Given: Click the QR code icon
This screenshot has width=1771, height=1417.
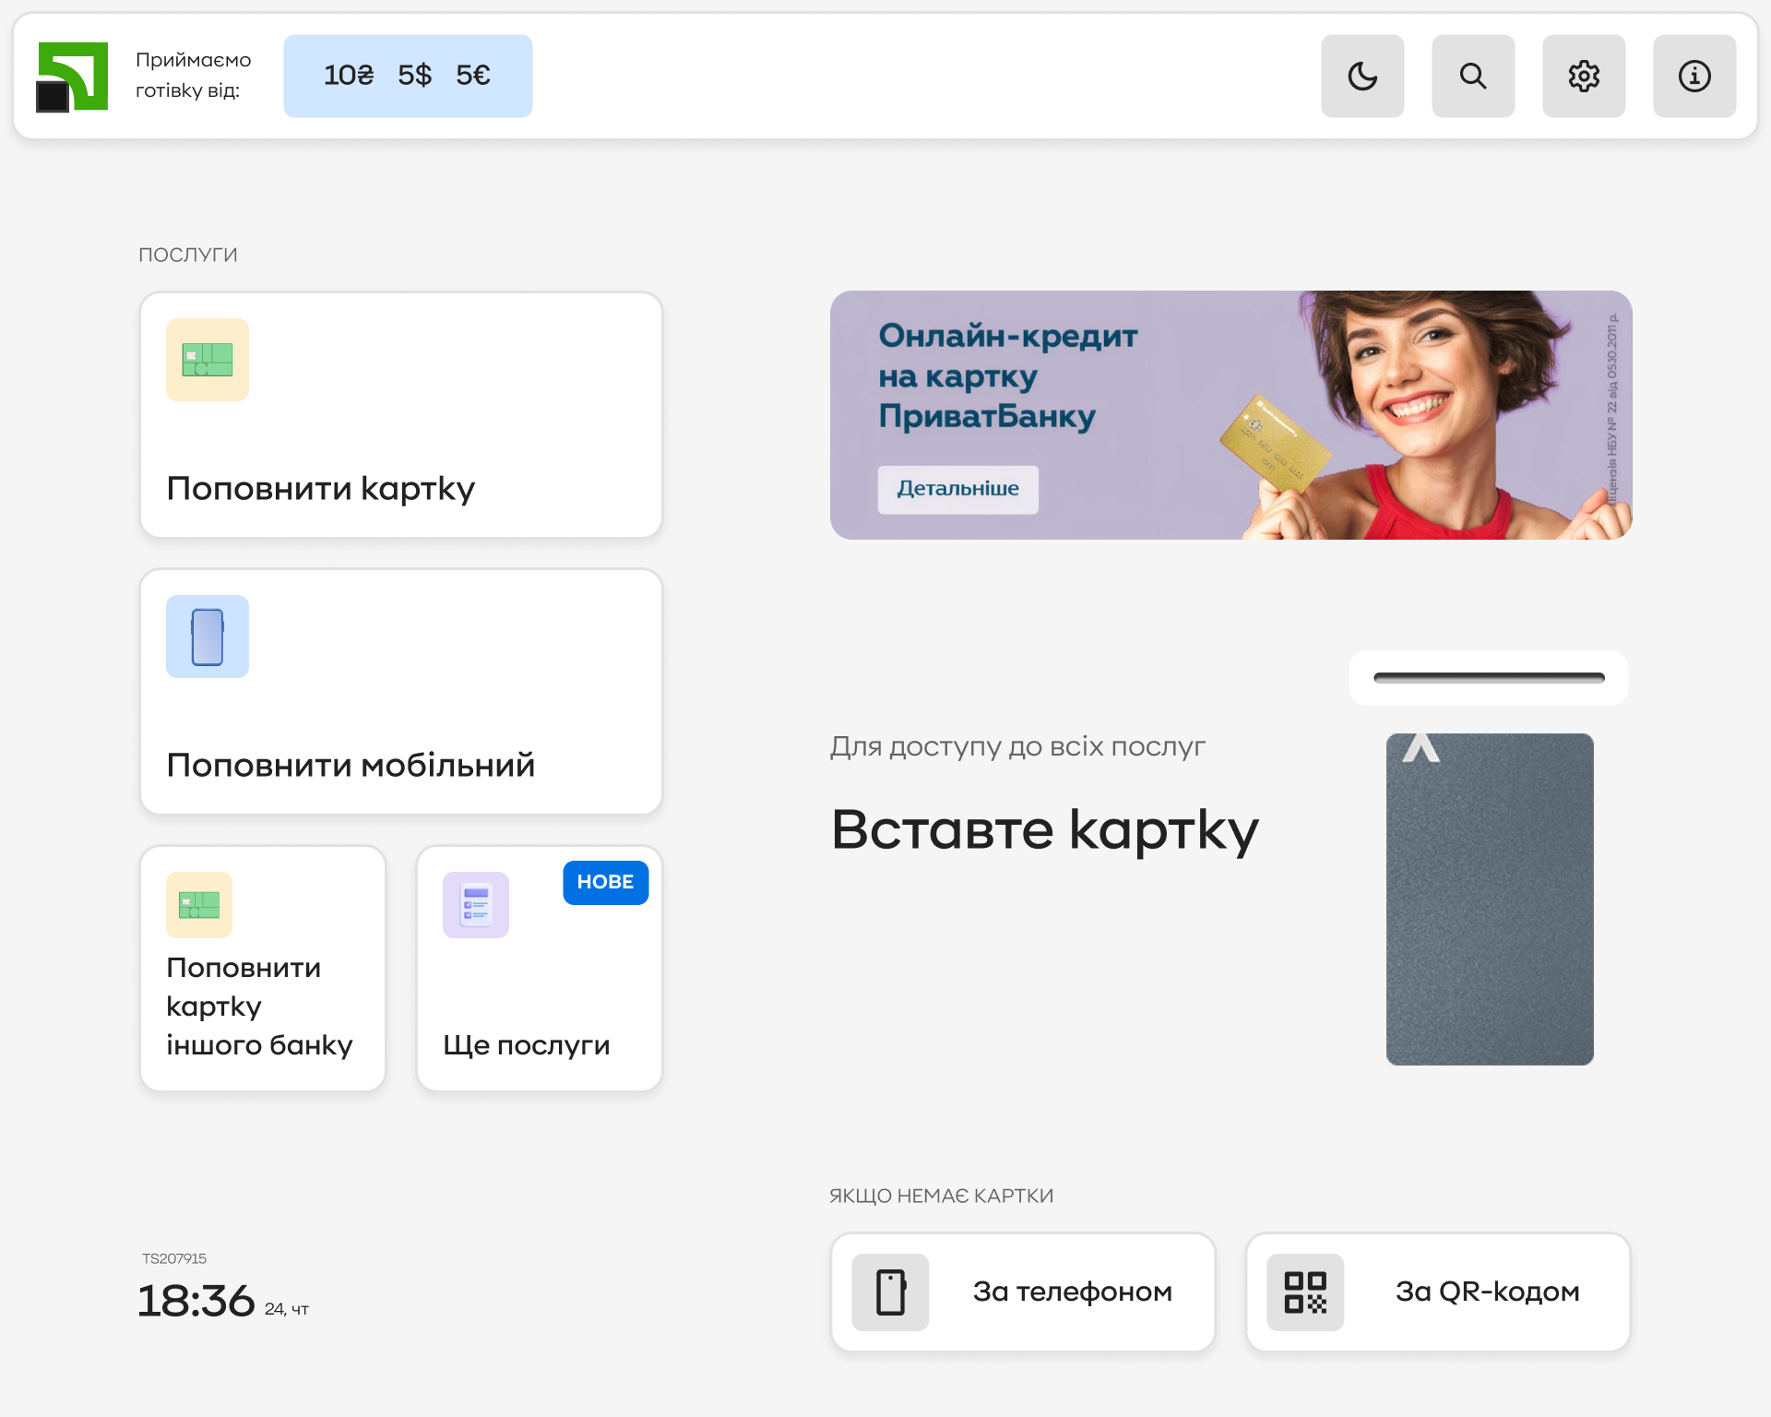Looking at the screenshot, I should 1305,1292.
